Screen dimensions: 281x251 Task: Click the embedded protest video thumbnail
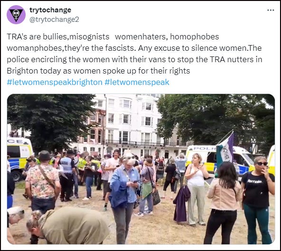141,169
